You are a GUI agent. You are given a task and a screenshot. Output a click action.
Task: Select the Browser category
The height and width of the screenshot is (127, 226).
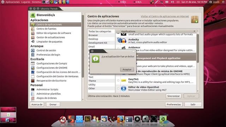[x=101, y=35]
